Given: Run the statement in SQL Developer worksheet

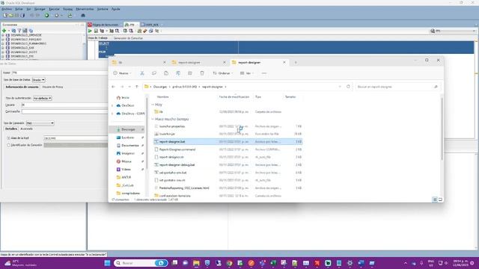Looking at the screenshot, I should (x=90, y=31).
